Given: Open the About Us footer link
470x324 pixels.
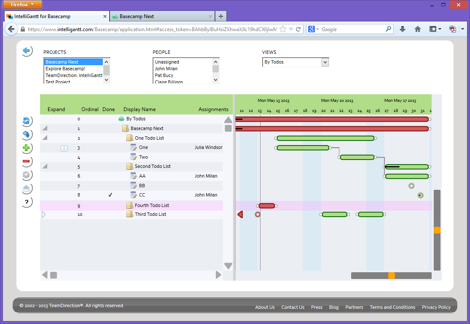Looking at the screenshot, I should point(265,307).
